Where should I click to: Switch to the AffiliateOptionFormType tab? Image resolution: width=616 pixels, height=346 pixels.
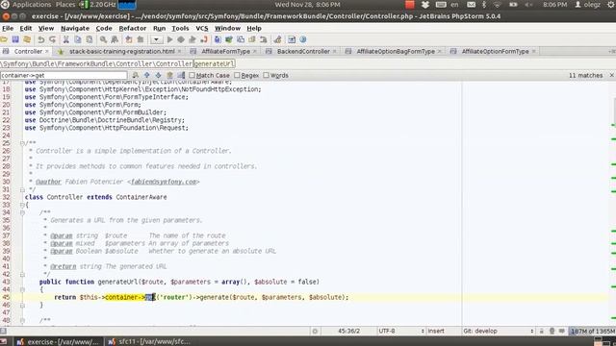pos(495,51)
